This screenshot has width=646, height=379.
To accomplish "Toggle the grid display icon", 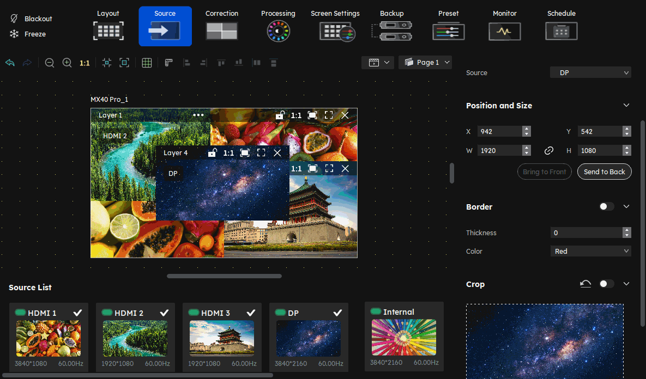I will click(147, 63).
